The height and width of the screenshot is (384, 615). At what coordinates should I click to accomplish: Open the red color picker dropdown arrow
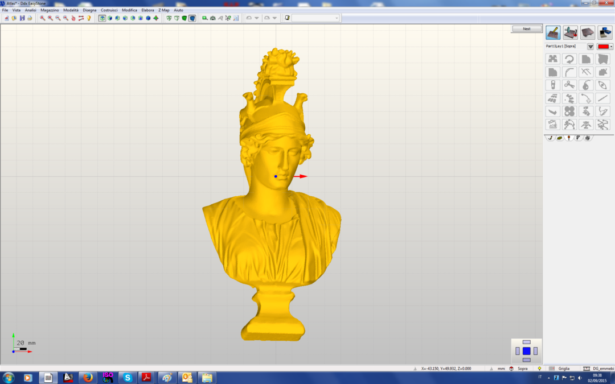[x=611, y=47]
